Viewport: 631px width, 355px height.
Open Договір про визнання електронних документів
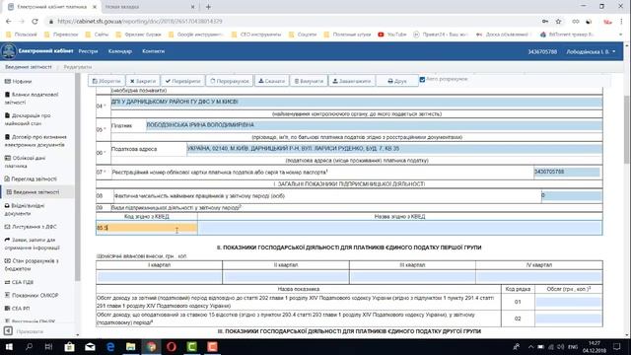coord(35,141)
